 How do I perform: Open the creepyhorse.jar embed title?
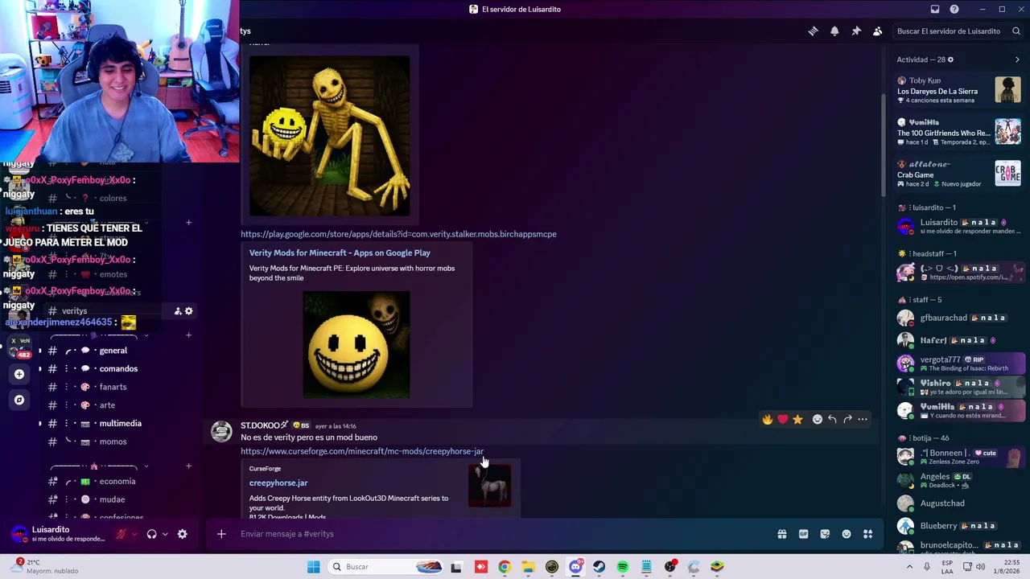coord(278,483)
